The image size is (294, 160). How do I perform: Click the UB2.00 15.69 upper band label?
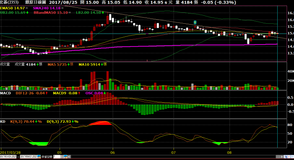pyautogui.click(x=13, y=13)
